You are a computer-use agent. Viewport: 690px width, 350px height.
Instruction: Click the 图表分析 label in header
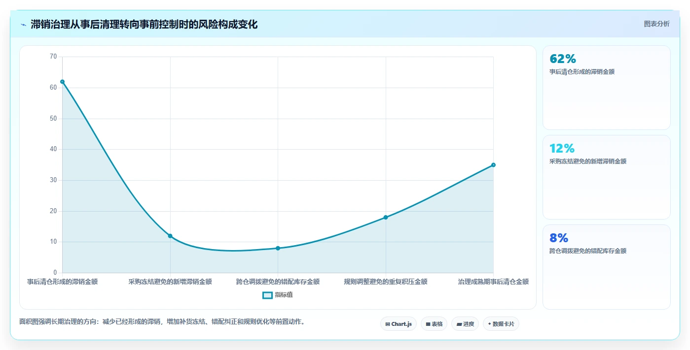coord(657,24)
